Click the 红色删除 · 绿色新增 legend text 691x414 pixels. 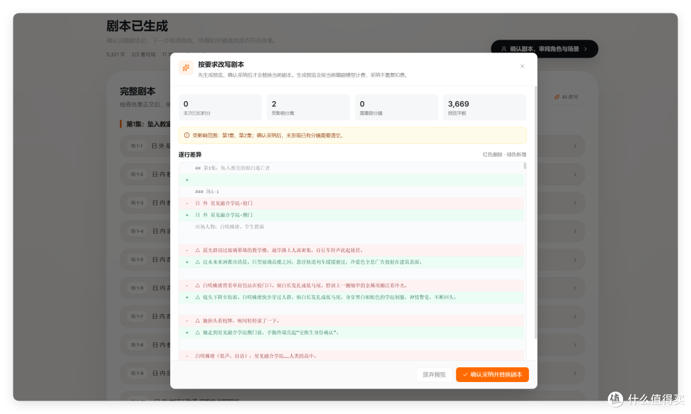coord(504,155)
